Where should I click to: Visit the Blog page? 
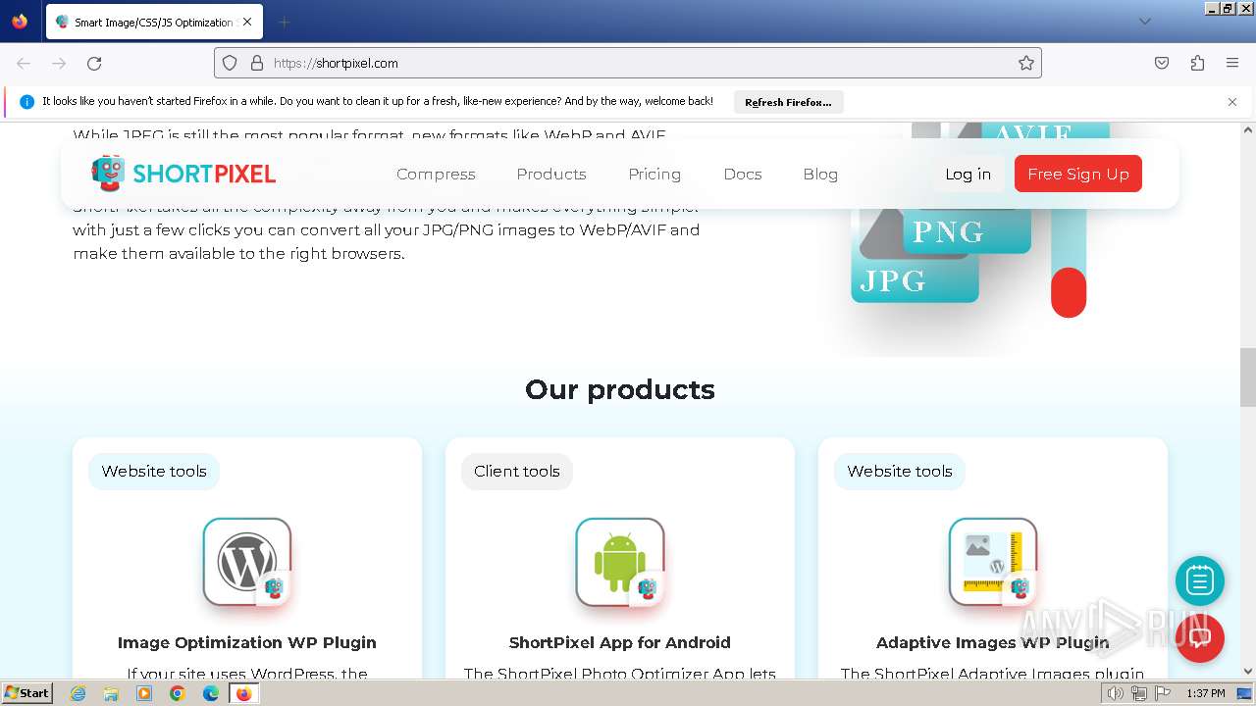click(x=820, y=174)
